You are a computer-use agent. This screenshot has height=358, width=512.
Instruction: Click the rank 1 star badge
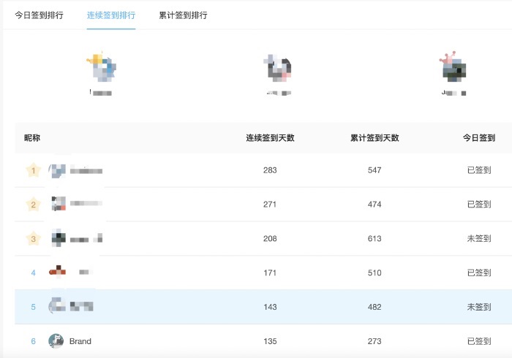pos(34,170)
